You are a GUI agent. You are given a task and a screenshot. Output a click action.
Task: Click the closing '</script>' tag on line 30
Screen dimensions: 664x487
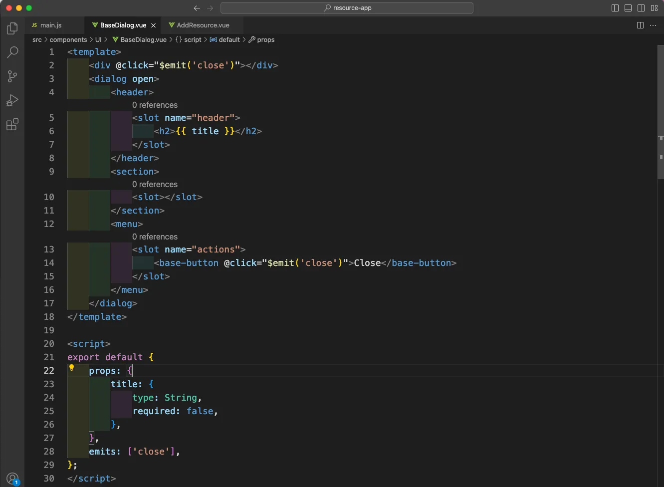[91, 479]
